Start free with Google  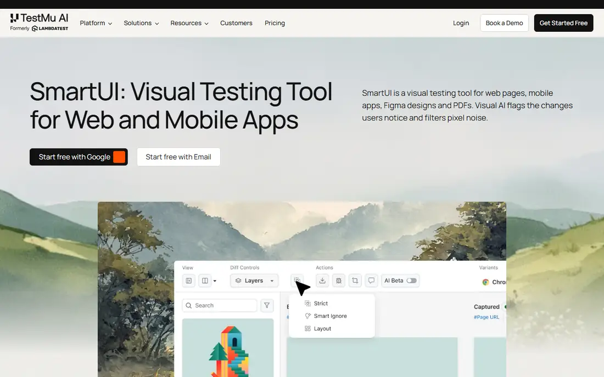79,157
